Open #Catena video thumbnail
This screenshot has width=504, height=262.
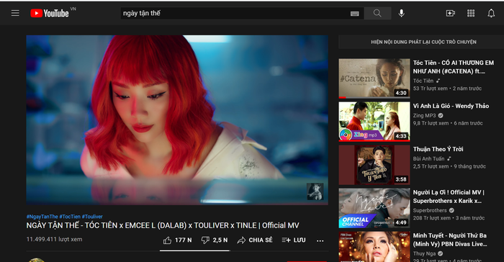[x=374, y=78]
